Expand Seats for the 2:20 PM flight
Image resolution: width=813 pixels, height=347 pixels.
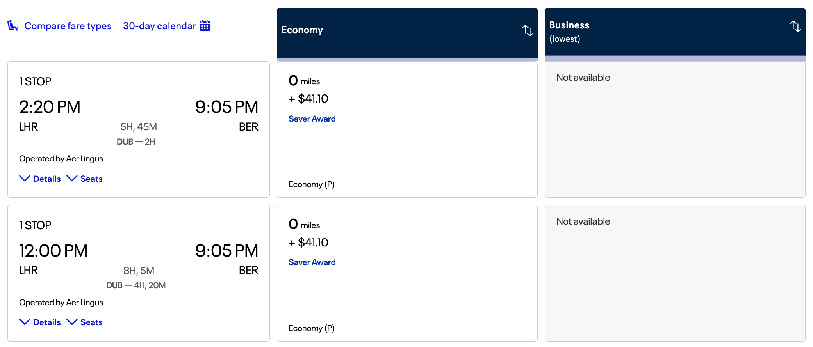85,179
